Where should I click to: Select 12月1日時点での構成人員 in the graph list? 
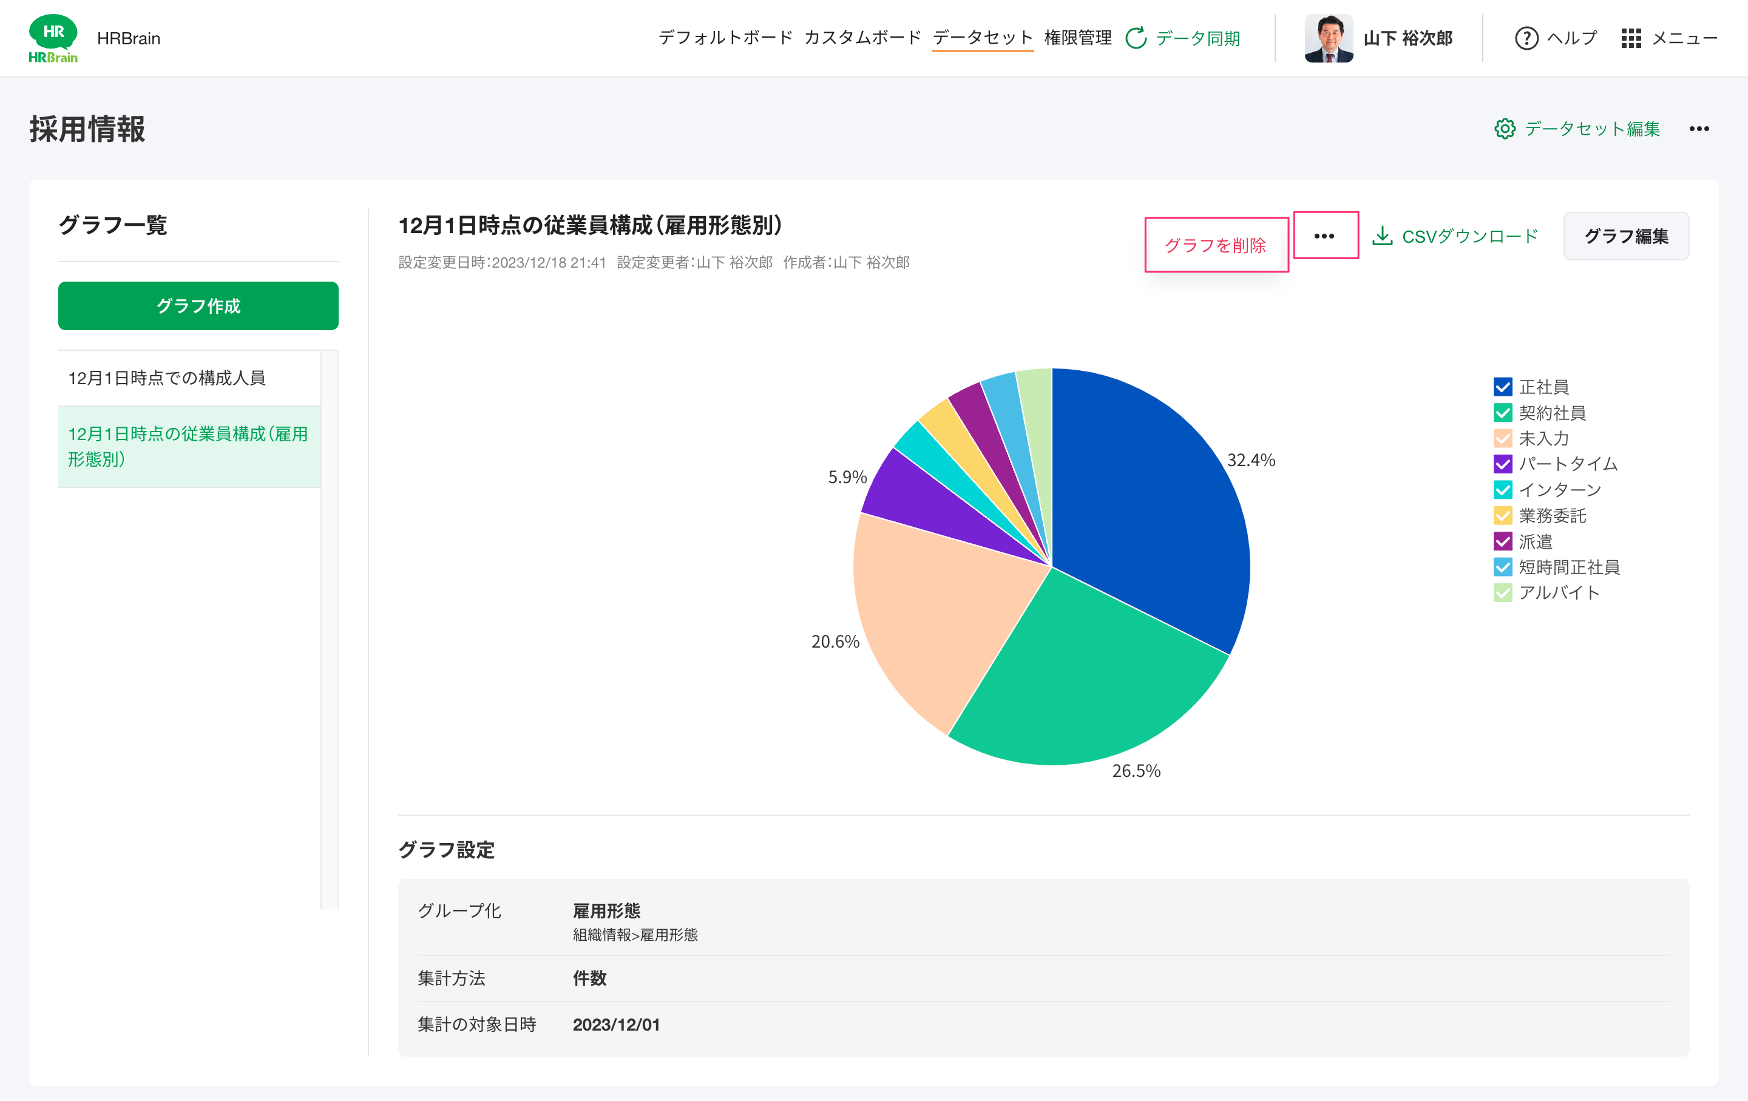click(167, 378)
